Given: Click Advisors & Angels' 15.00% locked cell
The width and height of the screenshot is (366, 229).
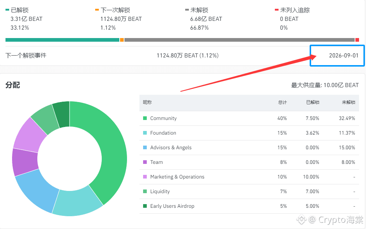Looking at the screenshot, I should 347,148.
